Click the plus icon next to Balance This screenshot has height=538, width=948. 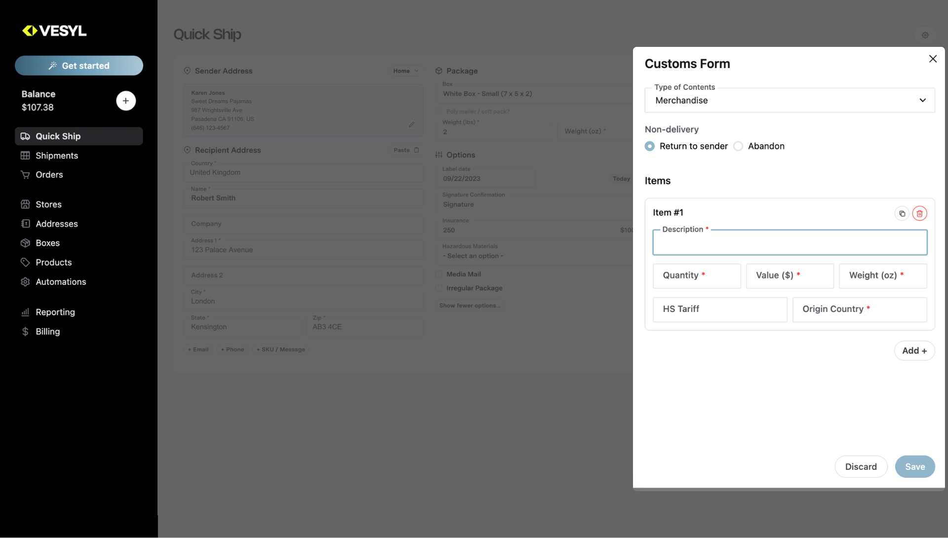[126, 101]
